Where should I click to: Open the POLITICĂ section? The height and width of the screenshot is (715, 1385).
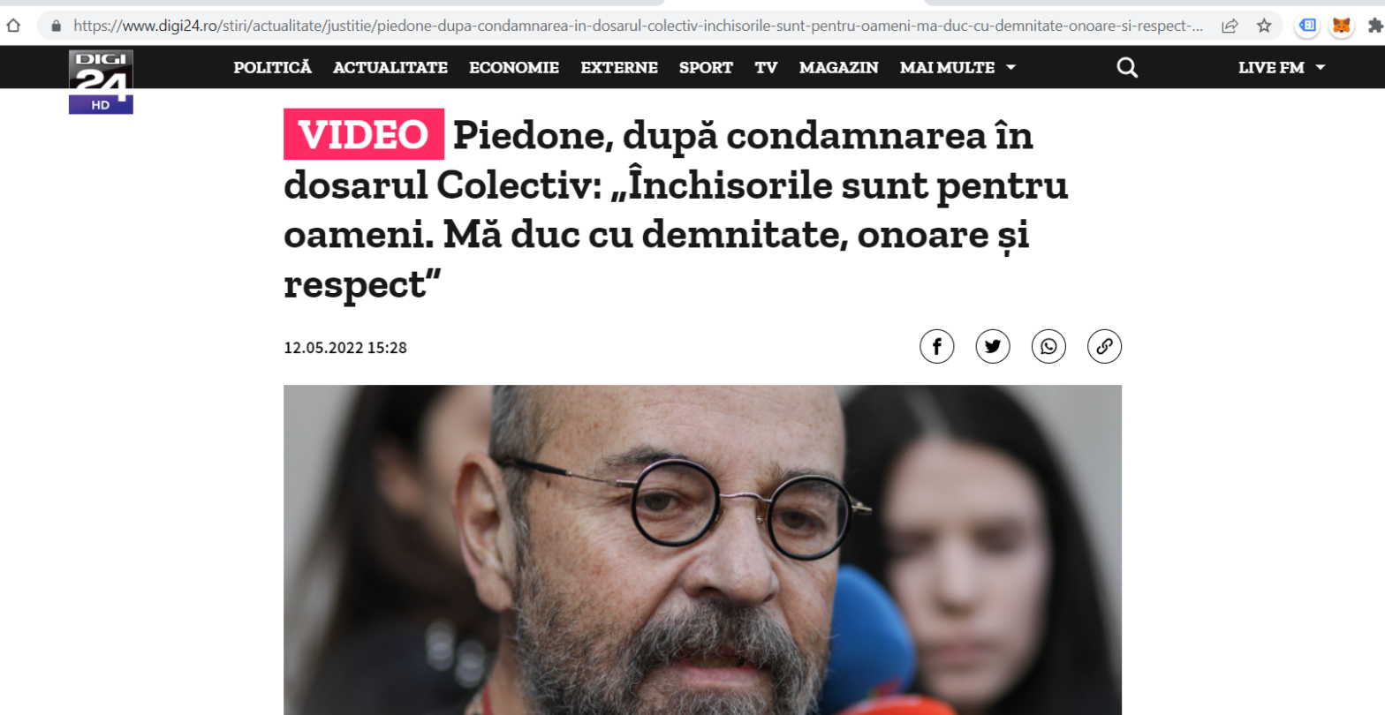(x=272, y=68)
